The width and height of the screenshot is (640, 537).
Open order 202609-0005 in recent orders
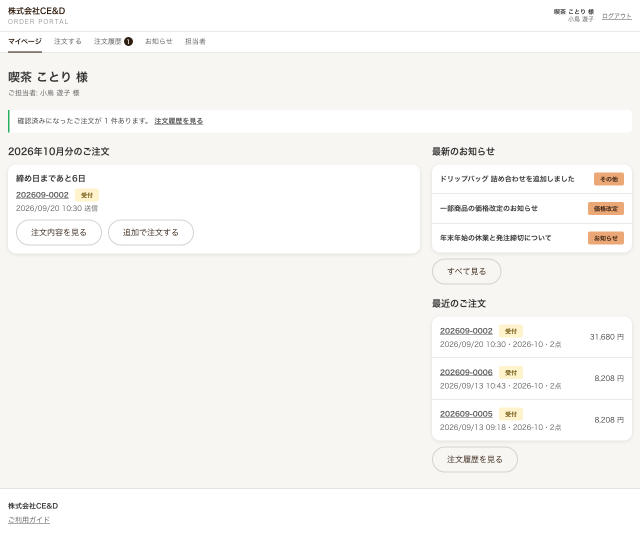[466, 414]
